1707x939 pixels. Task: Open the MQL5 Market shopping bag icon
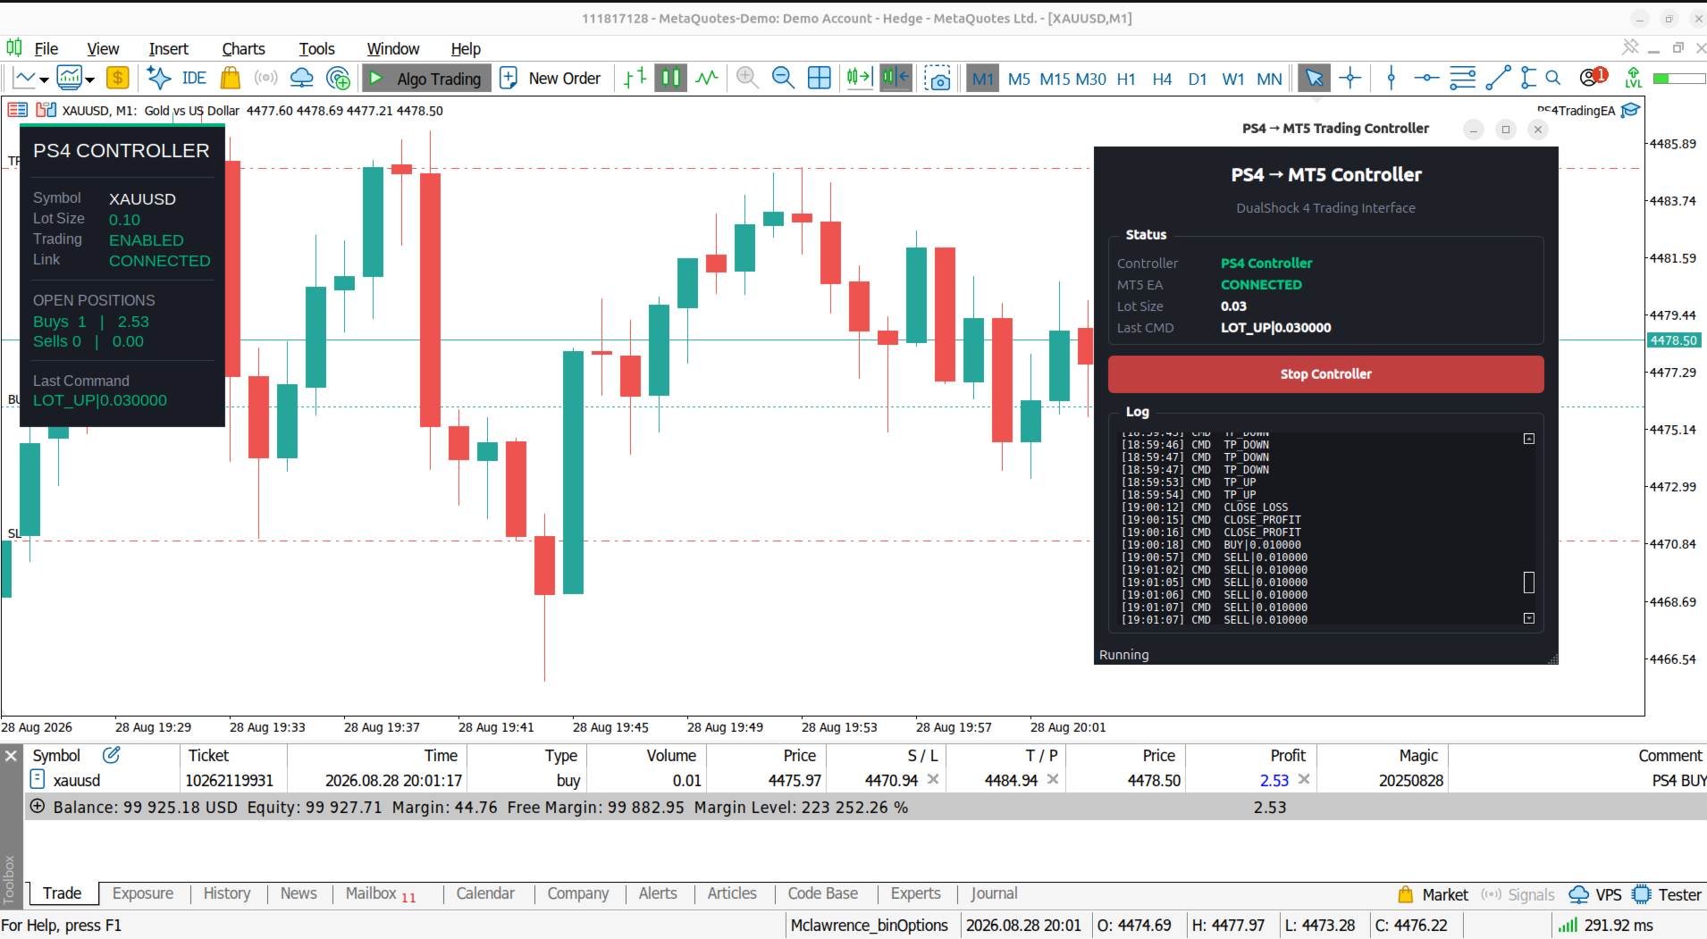[x=230, y=79]
